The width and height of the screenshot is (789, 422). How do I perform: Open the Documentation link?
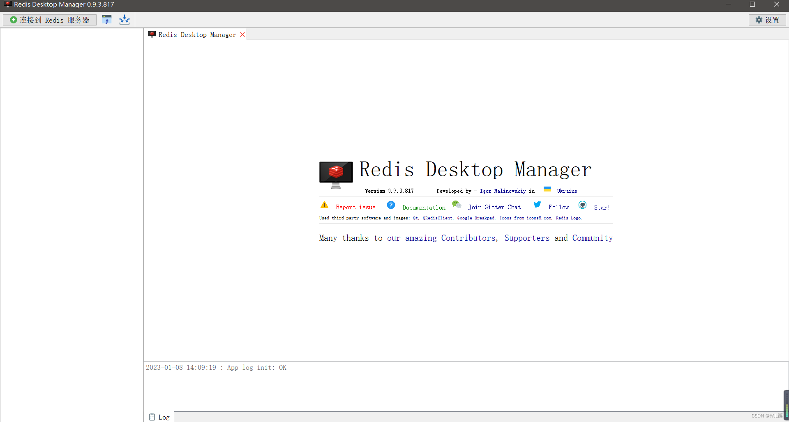tap(424, 208)
